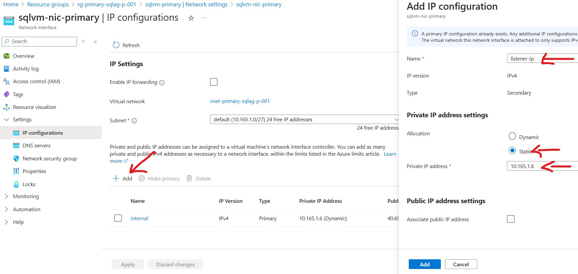Click the Tags icon

(x=6, y=95)
